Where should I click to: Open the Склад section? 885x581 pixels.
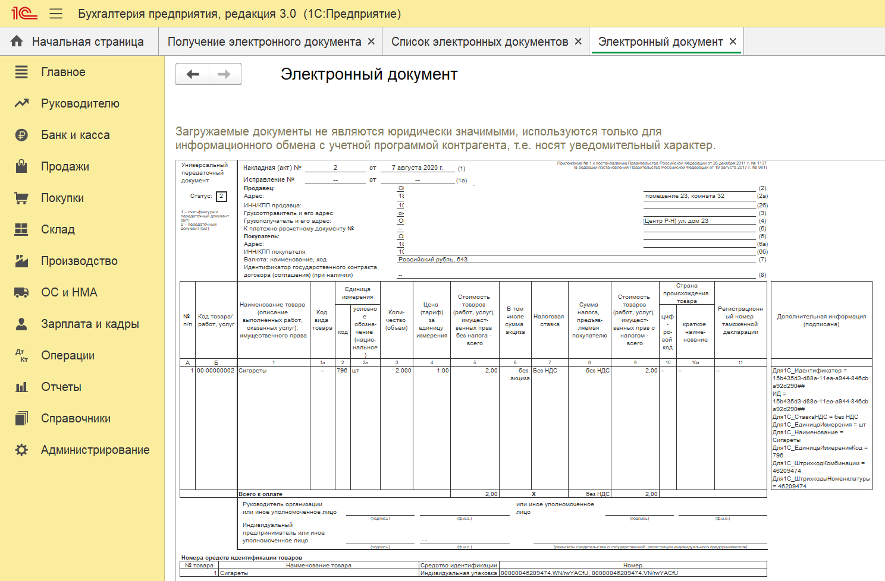click(x=58, y=229)
